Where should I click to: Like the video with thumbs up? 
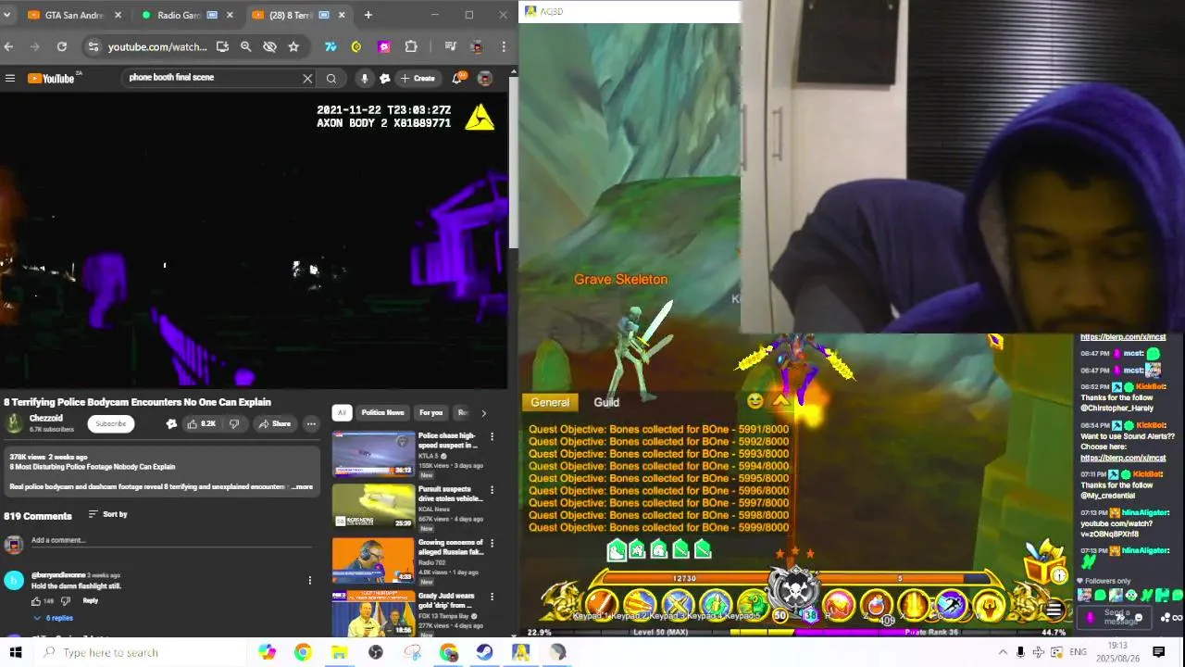click(x=201, y=423)
